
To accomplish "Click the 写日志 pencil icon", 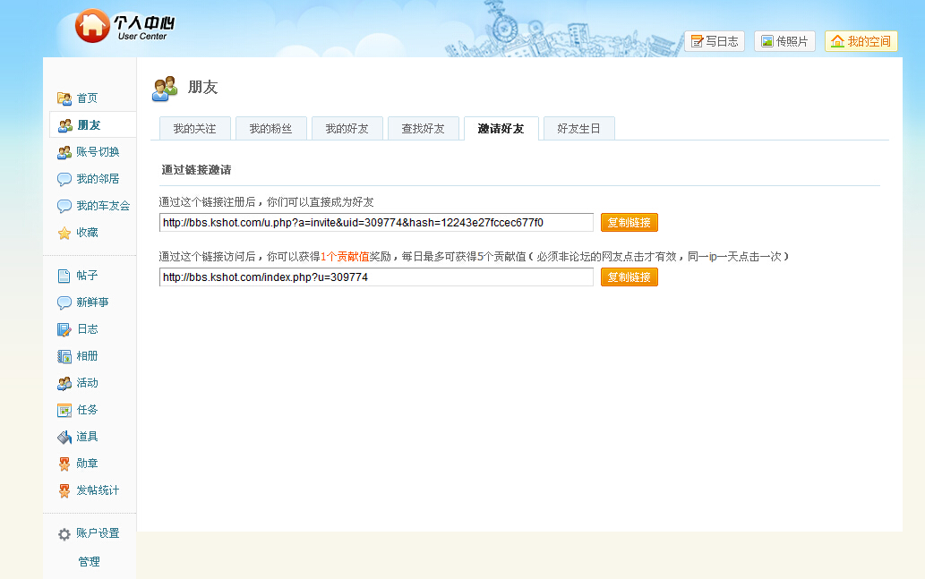I will pyautogui.click(x=697, y=41).
